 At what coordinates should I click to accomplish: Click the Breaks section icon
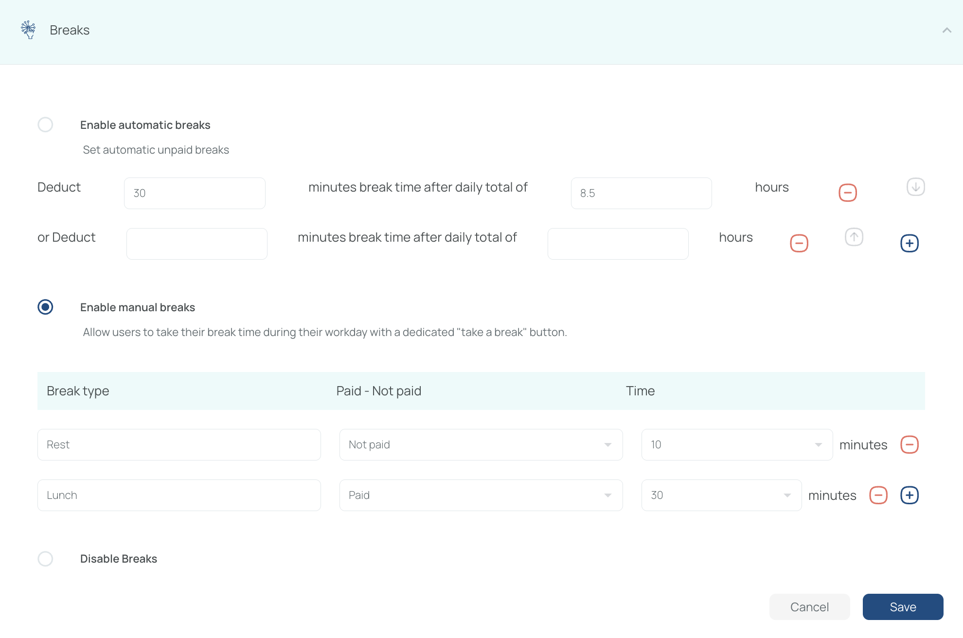(29, 30)
